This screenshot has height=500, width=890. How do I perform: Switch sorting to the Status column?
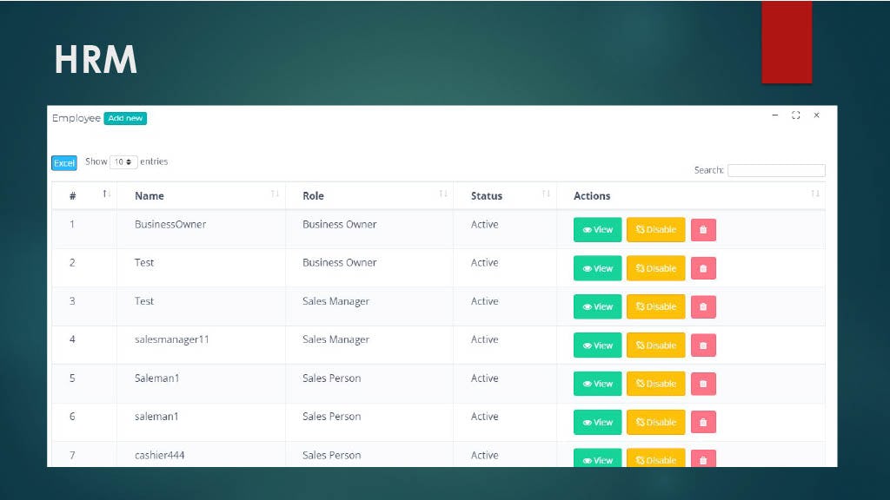(486, 195)
